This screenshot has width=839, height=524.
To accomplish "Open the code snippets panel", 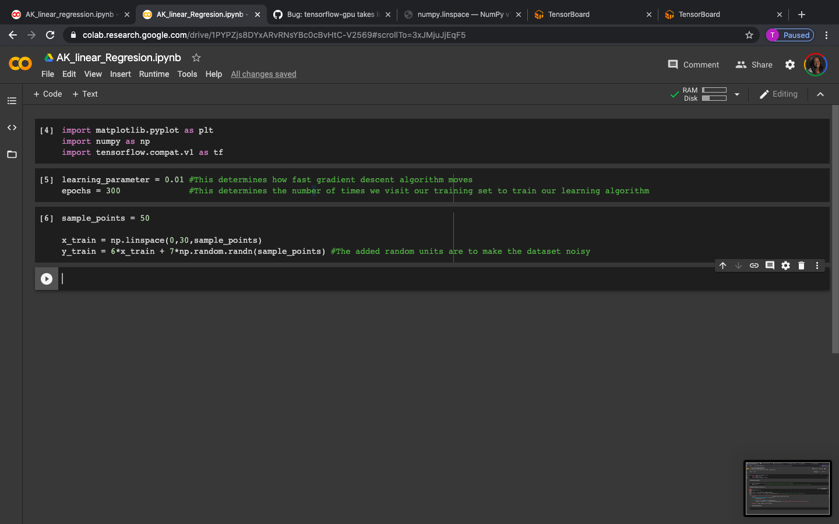I will [12, 128].
